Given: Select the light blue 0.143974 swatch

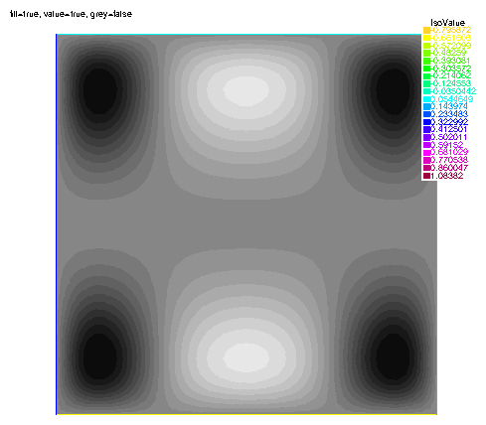Looking at the screenshot, I should pyautogui.click(x=426, y=106).
